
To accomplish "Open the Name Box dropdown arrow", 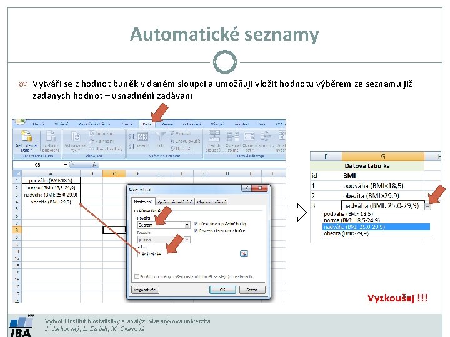I will 66,165.
